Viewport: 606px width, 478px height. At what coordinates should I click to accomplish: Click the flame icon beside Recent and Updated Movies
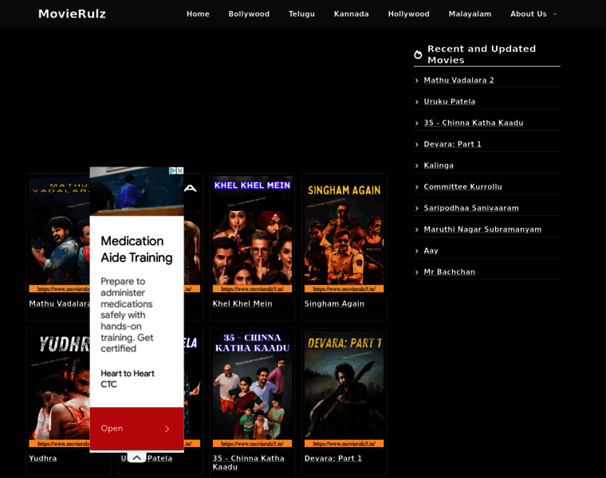[418, 54]
